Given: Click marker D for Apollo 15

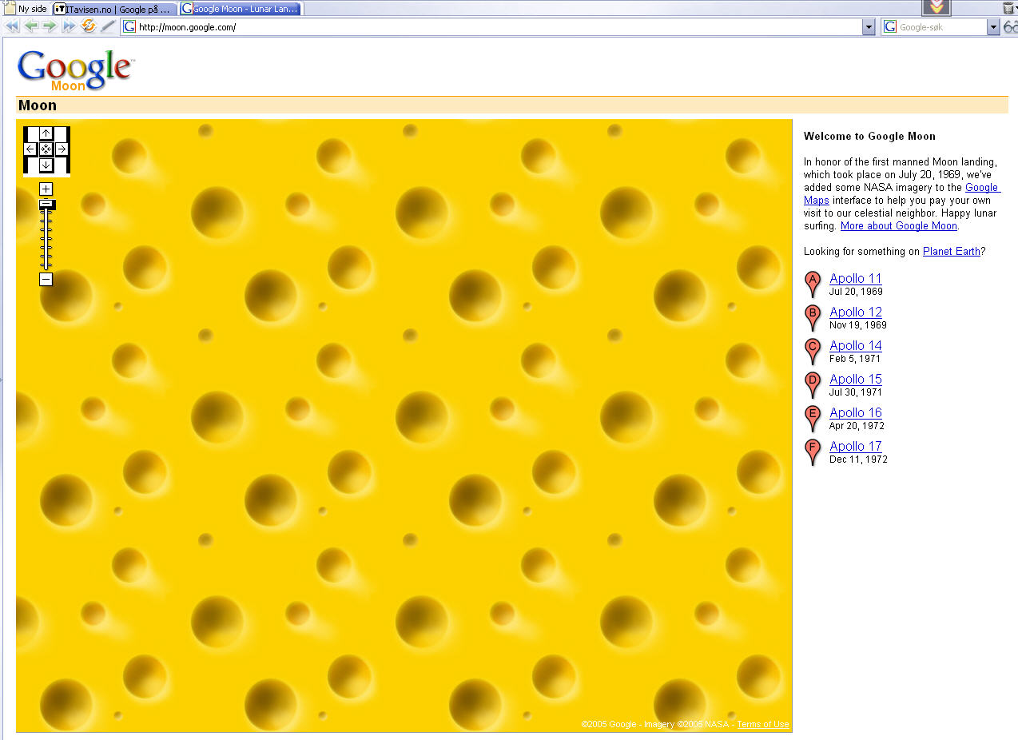Looking at the screenshot, I should [813, 384].
